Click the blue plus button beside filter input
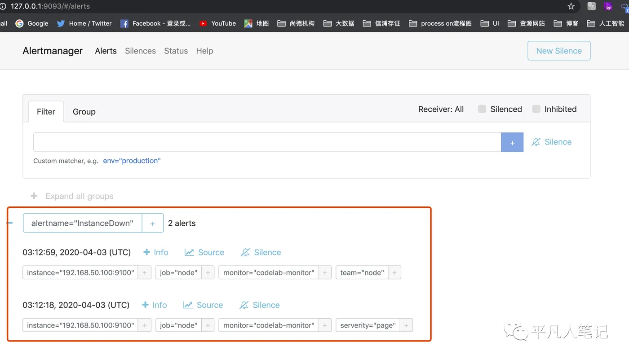The width and height of the screenshot is (629, 359). click(x=512, y=142)
